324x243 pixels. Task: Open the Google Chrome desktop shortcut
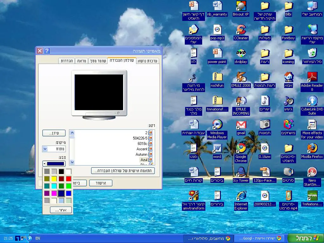tap(241, 148)
